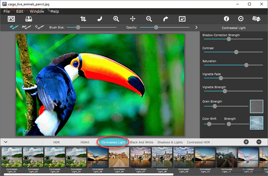Apply Contrasted Light_02 preset thumbnail
The height and width of the screenshot is (176, 268).
coord(33,157)
